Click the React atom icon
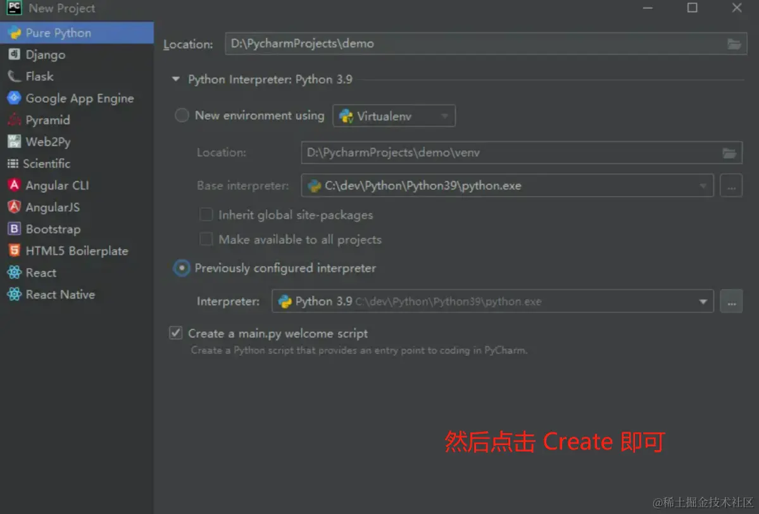The width and height of the screenshot is (759, 514). point(14,272)
